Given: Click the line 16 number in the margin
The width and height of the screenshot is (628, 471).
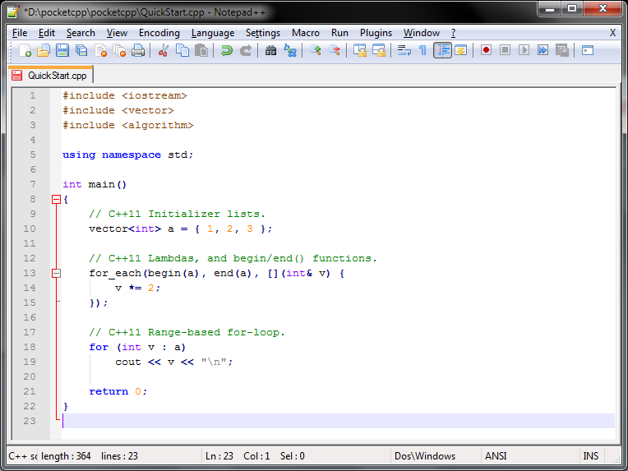Looking at the screenshot, I should [30, 317].
